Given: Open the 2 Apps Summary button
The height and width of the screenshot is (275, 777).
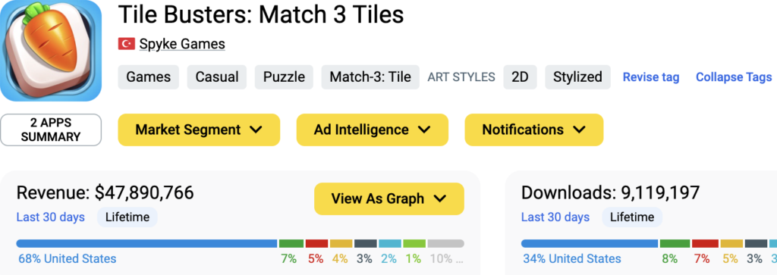Looking at the screenshot, I should point(51,130).
